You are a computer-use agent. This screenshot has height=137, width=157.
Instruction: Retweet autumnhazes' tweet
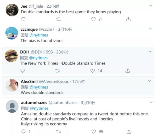(x=58, y=131)
